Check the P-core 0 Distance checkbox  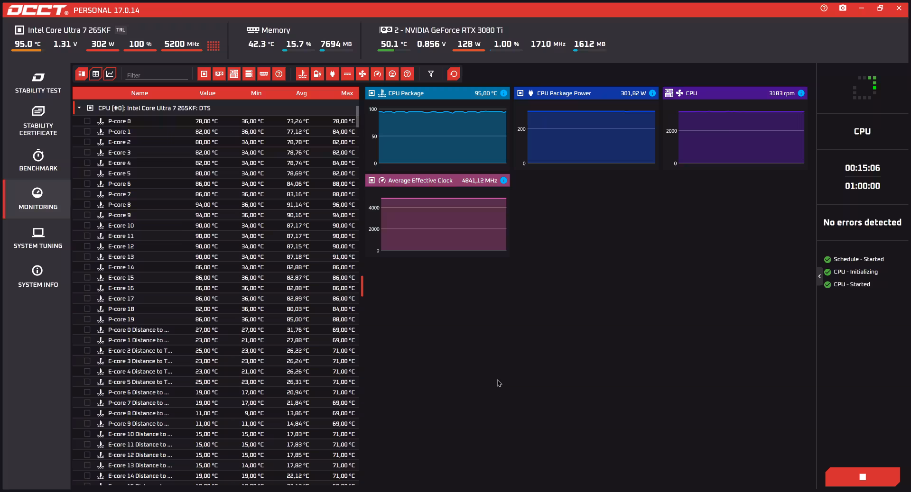point(87,330)
